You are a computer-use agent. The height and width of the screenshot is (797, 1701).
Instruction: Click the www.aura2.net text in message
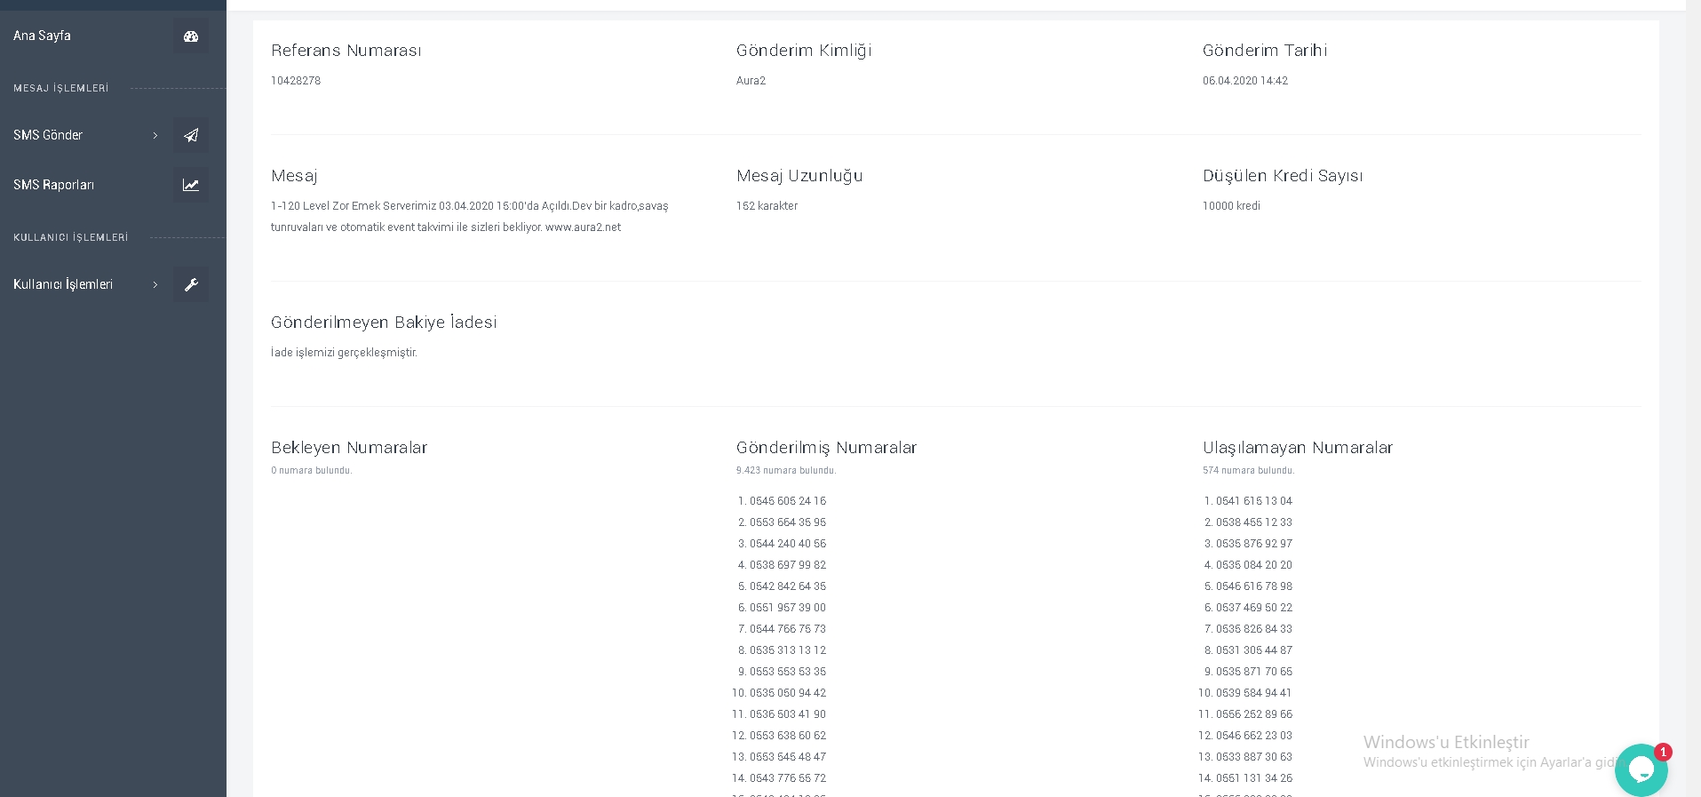click(x=583, y=227)
